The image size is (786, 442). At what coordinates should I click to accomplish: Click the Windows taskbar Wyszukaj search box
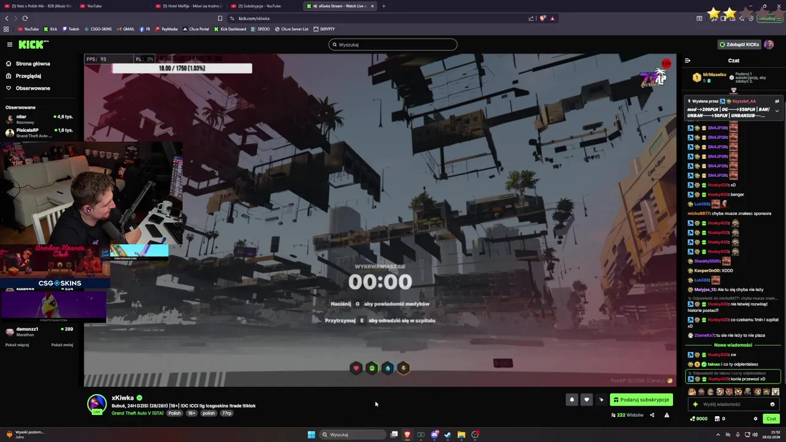coord(352,435)
